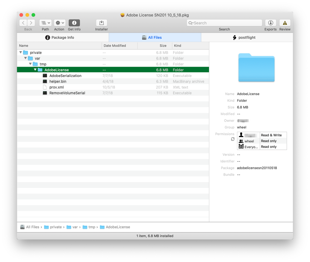
Task: Collapse the private folder disclosure triangle
Action: pos(20,52)
